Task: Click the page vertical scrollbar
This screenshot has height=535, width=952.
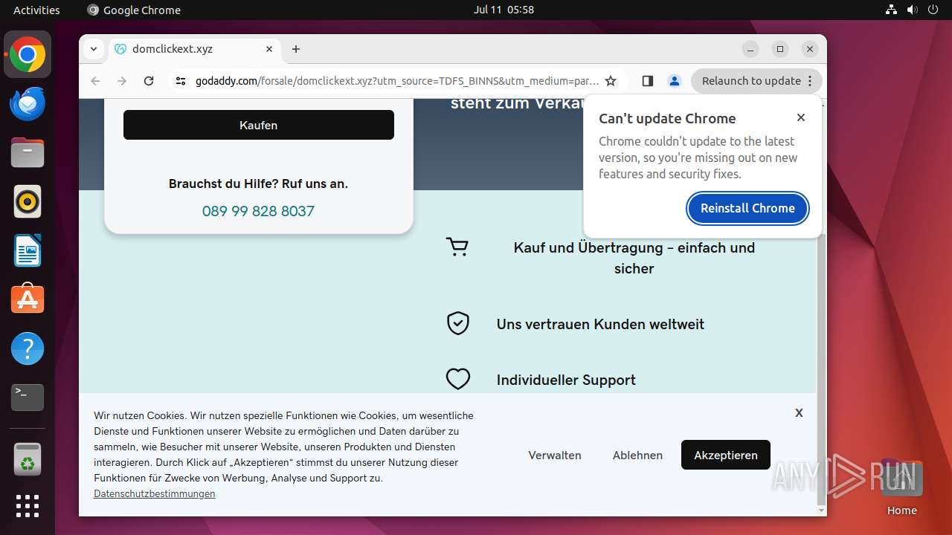Action: pos(821,370)
